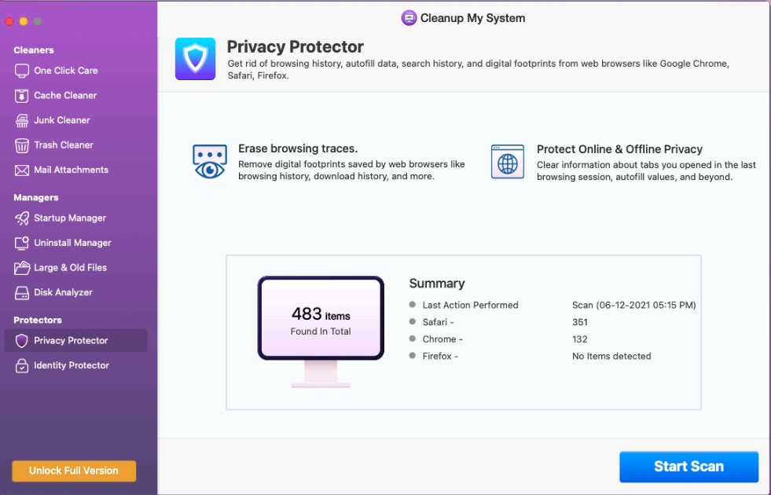Click the Startup Manager rocket icon
Viewport: 771px width, 495px height.
pyautogui.click(x=22, y=218)
